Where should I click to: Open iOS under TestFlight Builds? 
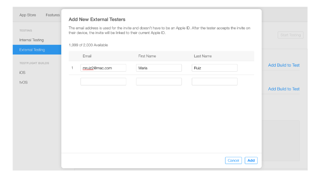22,73
